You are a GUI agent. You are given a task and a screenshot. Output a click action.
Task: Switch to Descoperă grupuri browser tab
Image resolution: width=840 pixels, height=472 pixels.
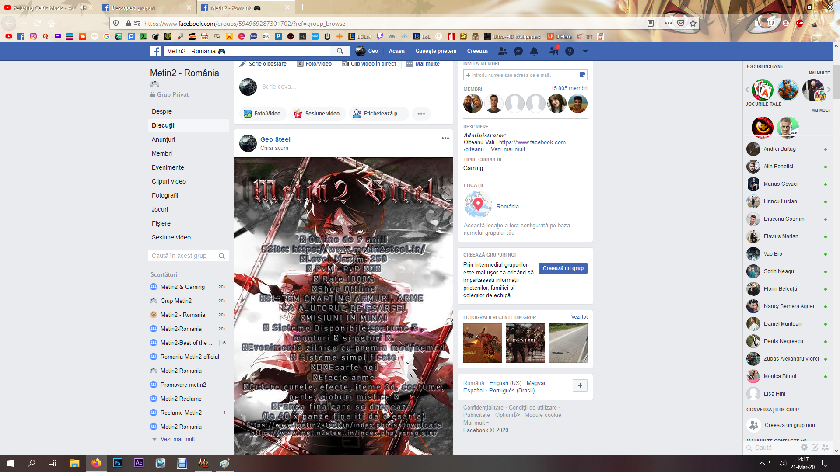(x=133, y=8)
